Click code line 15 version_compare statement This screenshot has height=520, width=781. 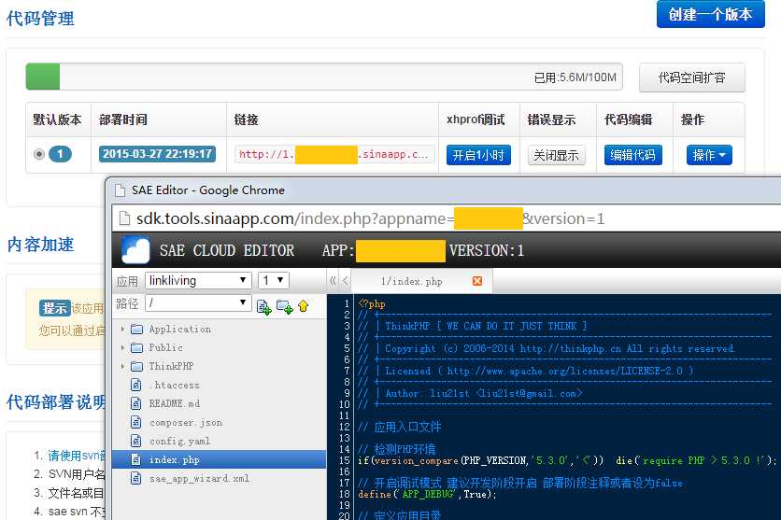coord(567,460)
